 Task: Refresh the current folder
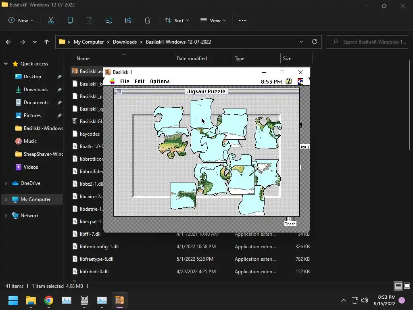coord(315,42)
